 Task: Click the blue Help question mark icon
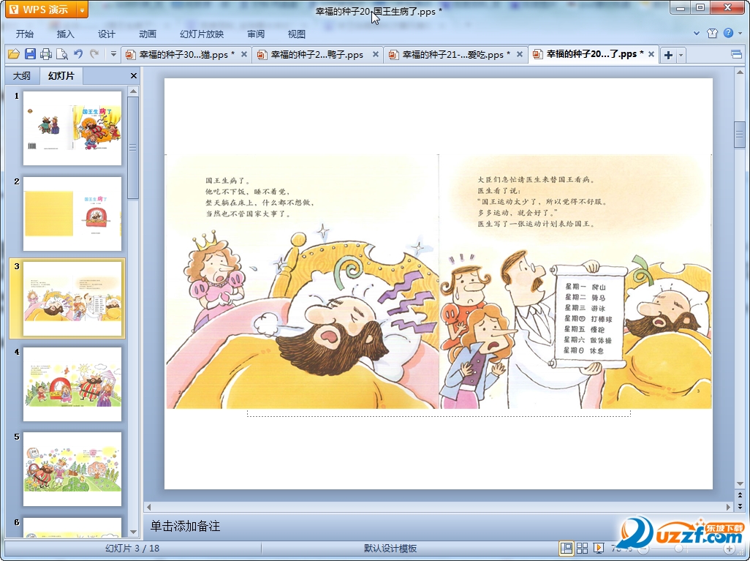[728, 33]
